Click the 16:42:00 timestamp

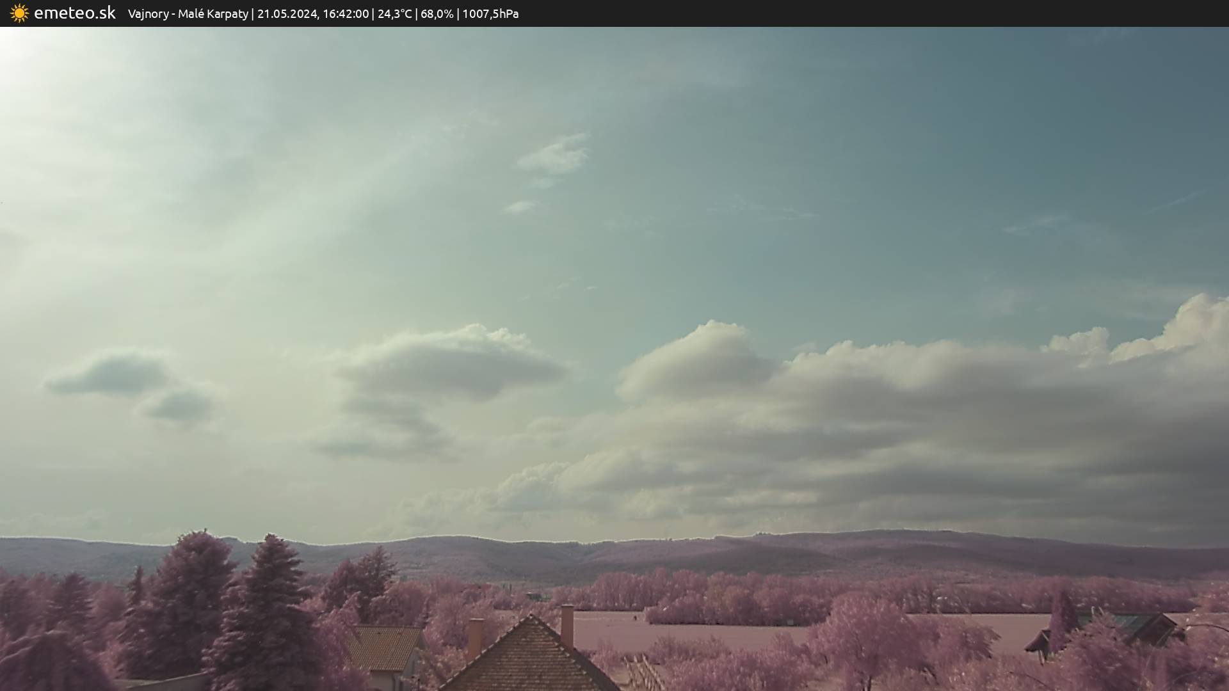click(x=346, y=13)
